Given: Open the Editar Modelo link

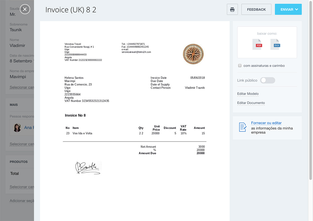Looking at the screenshot, I should click(248, 94).
